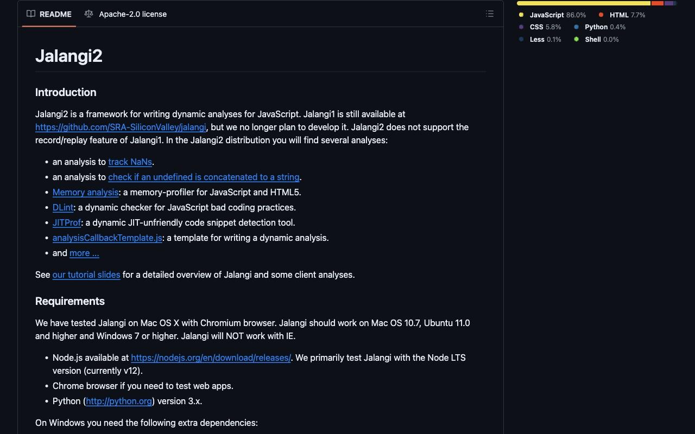Visit the python.org link
Image resolution: width=695 pixels, height=434 pixels.
[119, 401]
